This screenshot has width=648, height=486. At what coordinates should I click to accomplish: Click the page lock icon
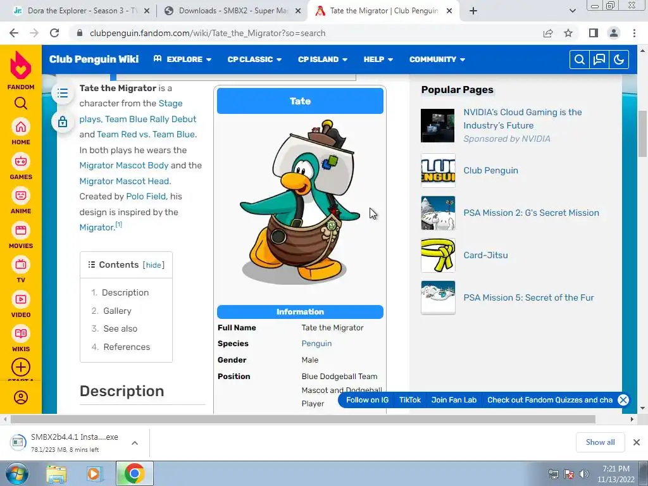(x=63, y=121)
